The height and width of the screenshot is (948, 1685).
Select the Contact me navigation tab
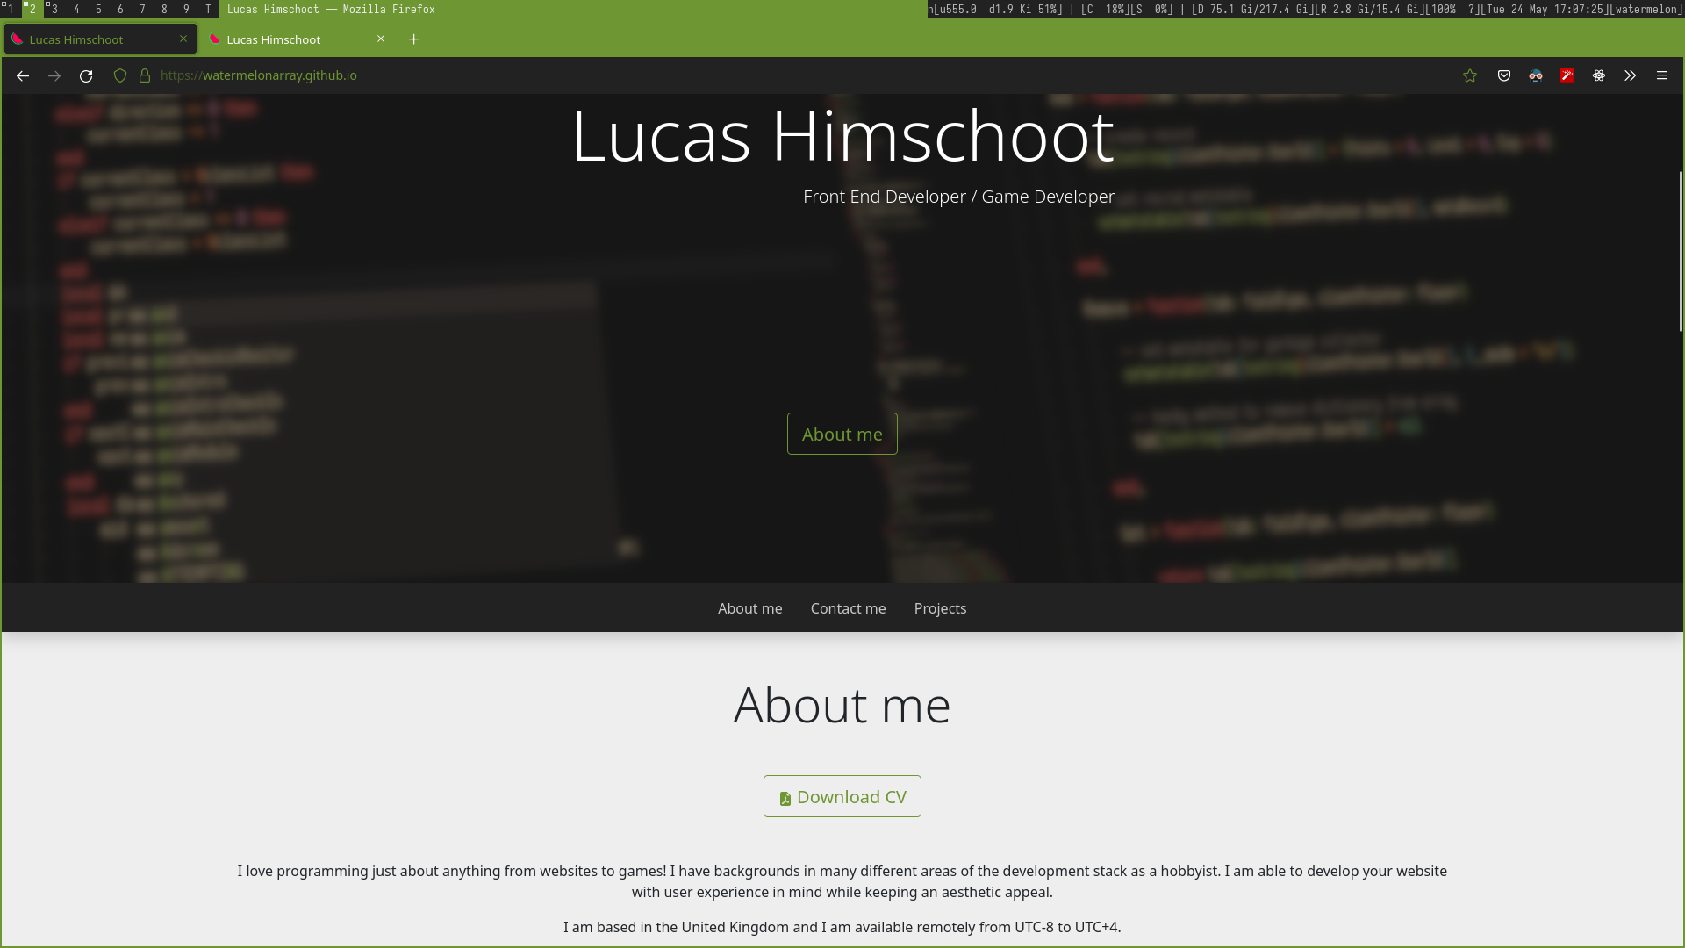pos(849,607)
